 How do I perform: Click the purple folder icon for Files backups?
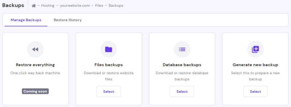109,49
